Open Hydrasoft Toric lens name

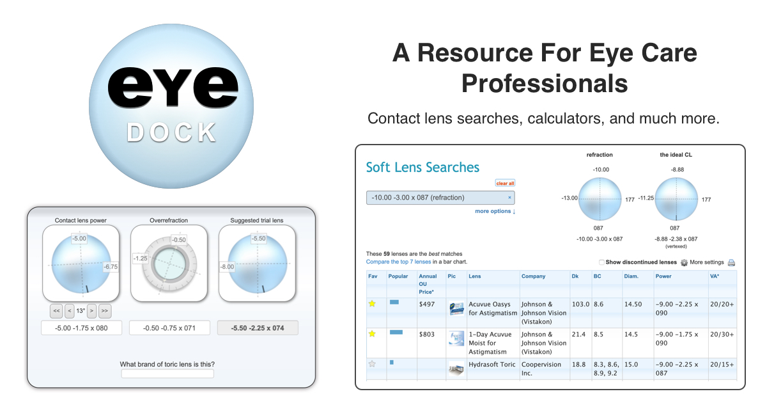click(x=492, y=365)
